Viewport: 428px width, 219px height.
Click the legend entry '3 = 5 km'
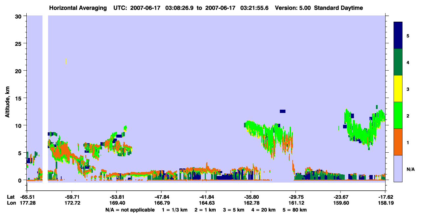234,210
